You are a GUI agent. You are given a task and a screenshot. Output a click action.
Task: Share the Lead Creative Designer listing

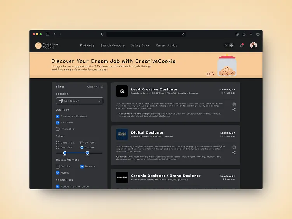234,109
